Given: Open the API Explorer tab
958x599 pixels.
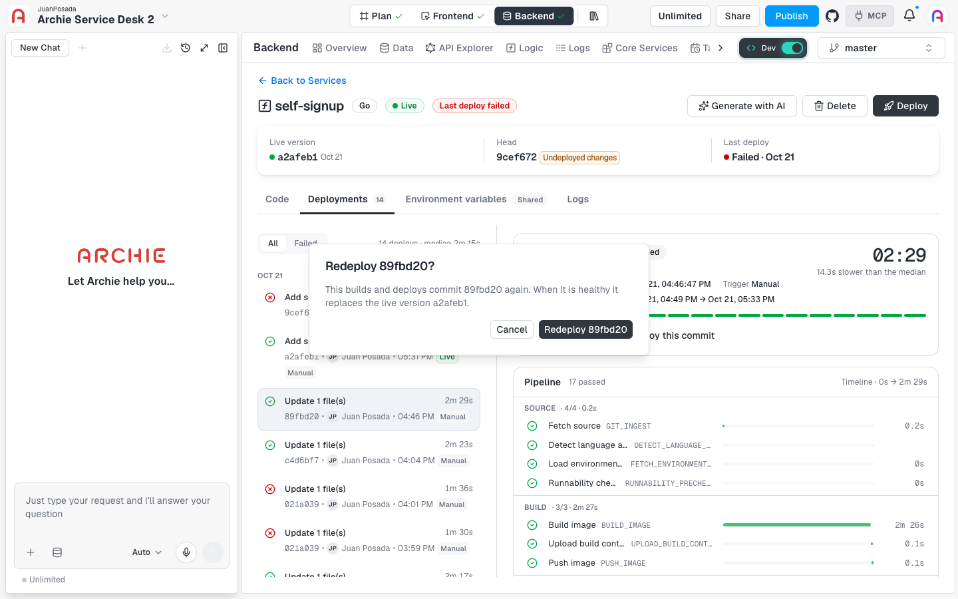Looking at the screenshot, I should tap(459, 48).
